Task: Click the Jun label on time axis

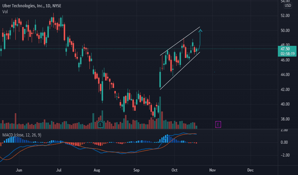Action: [x=19, y=170]
